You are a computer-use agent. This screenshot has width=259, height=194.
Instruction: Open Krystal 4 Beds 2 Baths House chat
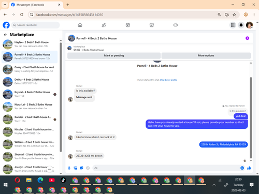pyautogui.click(x=30, y=94)
